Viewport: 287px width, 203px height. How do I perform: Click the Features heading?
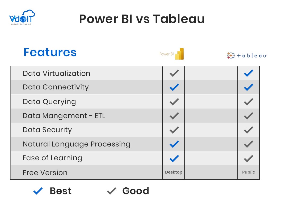click(x=50, y=52)
